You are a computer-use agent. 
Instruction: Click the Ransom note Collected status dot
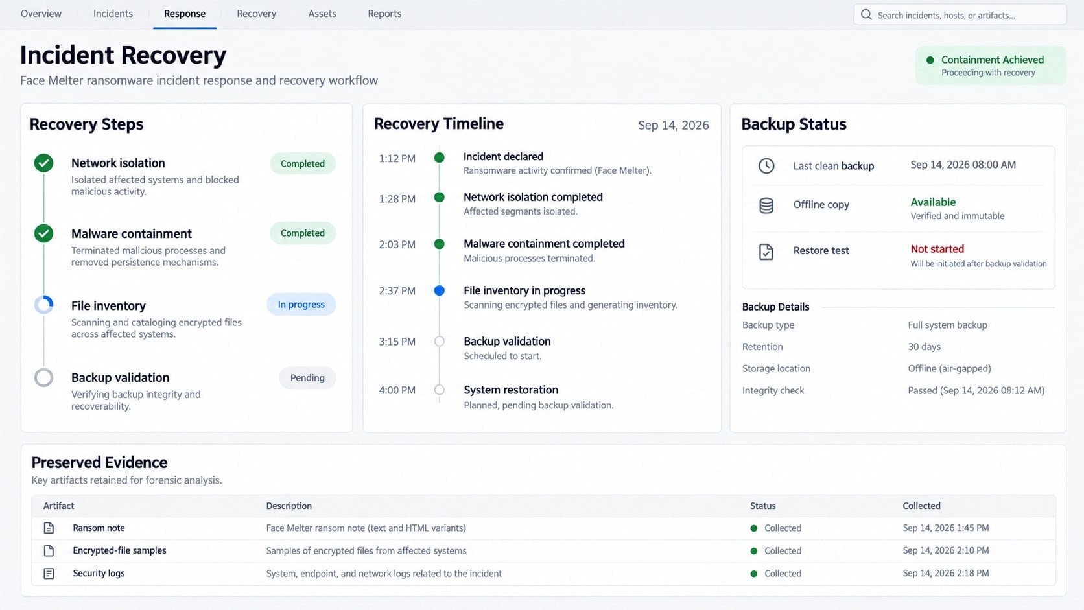tap(754, 528)
